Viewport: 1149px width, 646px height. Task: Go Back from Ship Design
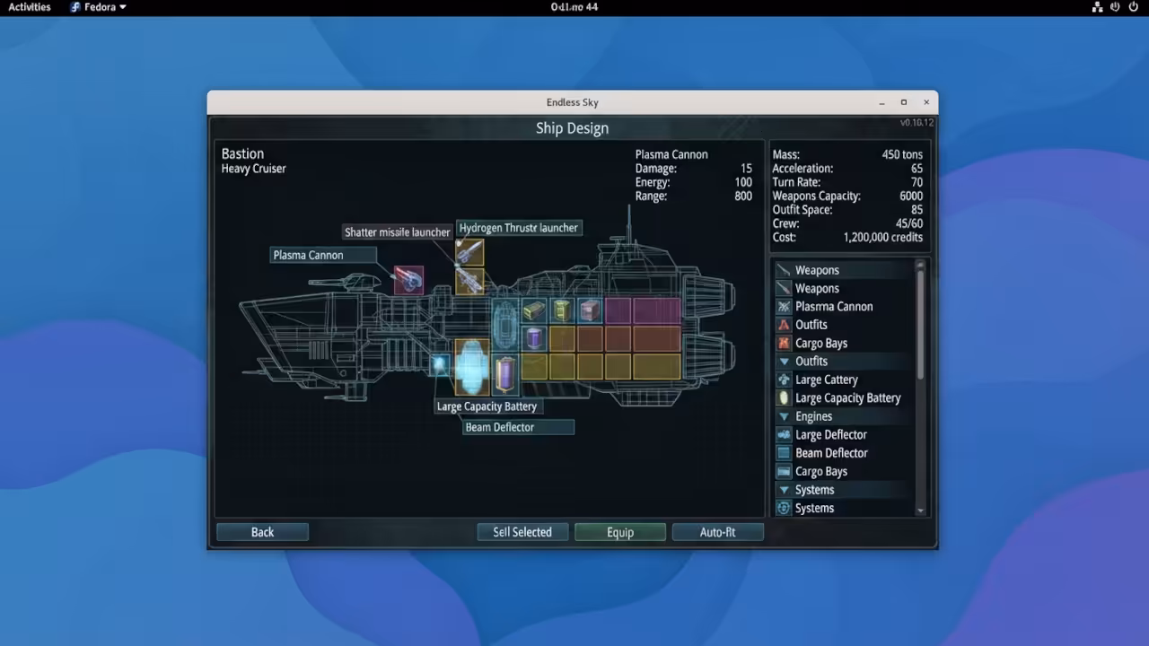pos(262,532)
